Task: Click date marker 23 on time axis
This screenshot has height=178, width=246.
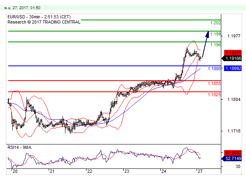Action: point(126,171)
